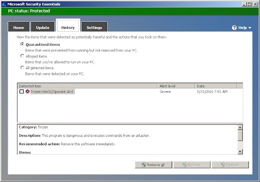
Task: Click the PC status: Protected banner text
Action: (29, 11)
